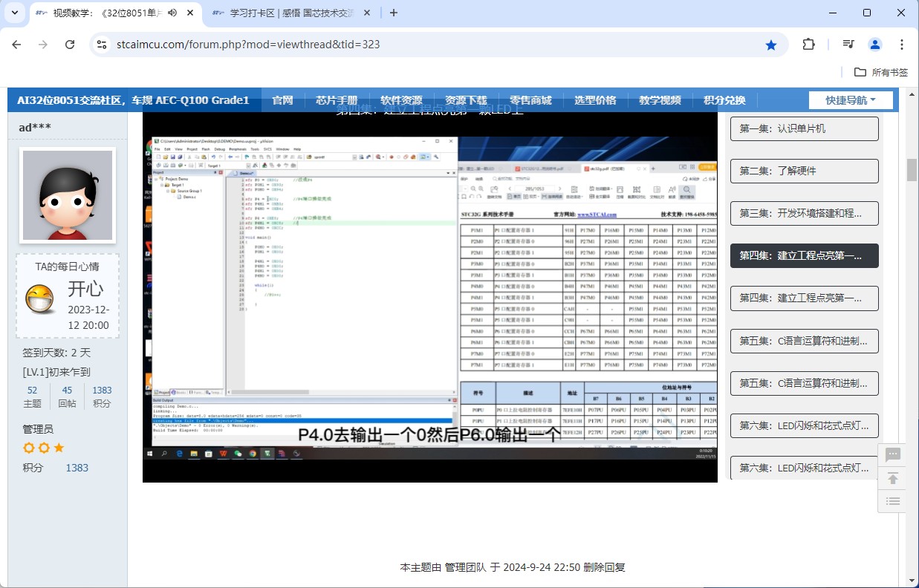Click the AI32位8051交流社区 site title
Image resolution: width=919 pixels, height=588 pixels.
pyautogui.click(x=133, y=100)
